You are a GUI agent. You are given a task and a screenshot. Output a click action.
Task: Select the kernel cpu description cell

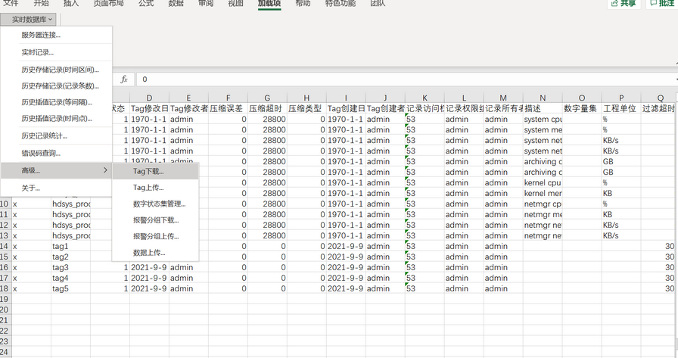(x=543, y=182)
